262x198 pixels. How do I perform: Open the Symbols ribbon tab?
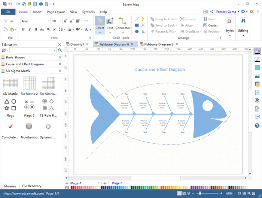click(x=88, y=12)
